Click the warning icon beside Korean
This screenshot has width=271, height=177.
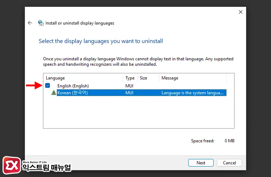pyautogui.click(x=54, y=93)
